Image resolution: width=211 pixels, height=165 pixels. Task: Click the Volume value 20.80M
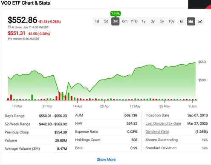click(61, 140)
